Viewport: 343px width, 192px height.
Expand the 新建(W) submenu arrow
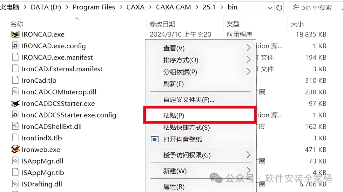click(x=248, y=170)
